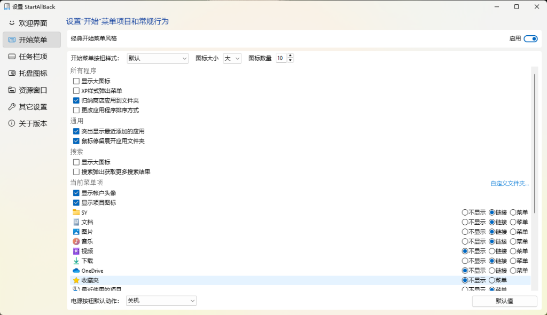The height and width of the screenshot is (315, 547).
Task: Click the 资源窗口 folder icon in sidebar
Action: [12, 90]
